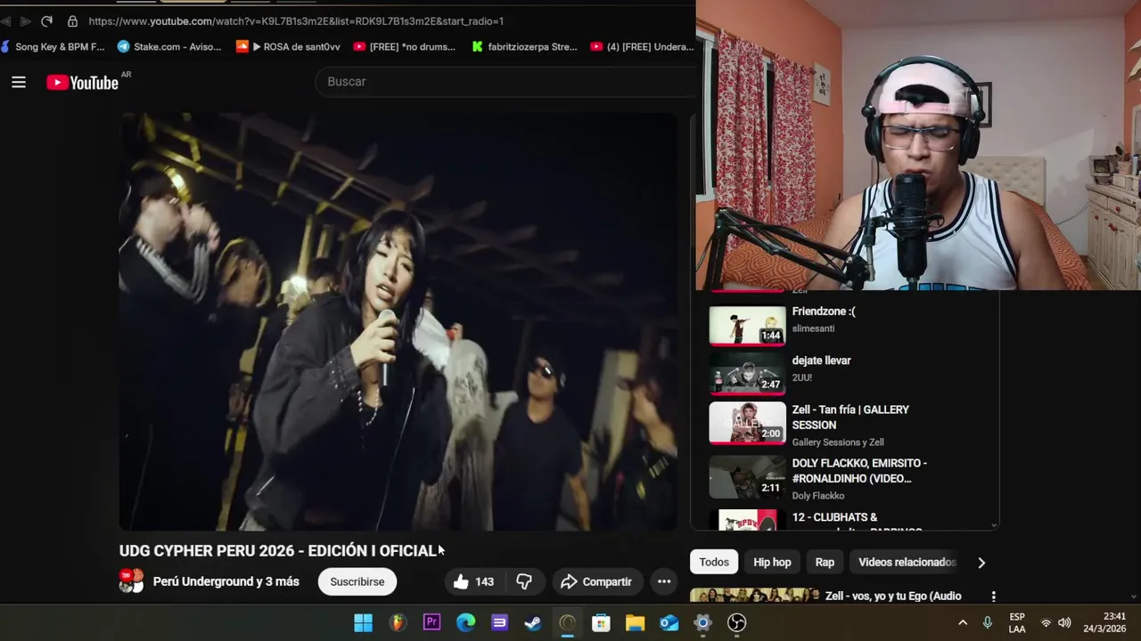Click the 143 like count

pyautogui.click(x=484, y=581)
